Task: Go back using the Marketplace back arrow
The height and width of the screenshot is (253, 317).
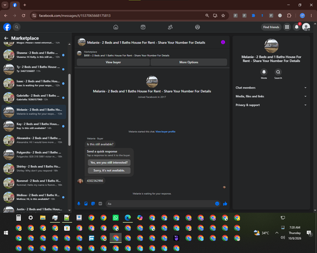Action: click(6, 38)
